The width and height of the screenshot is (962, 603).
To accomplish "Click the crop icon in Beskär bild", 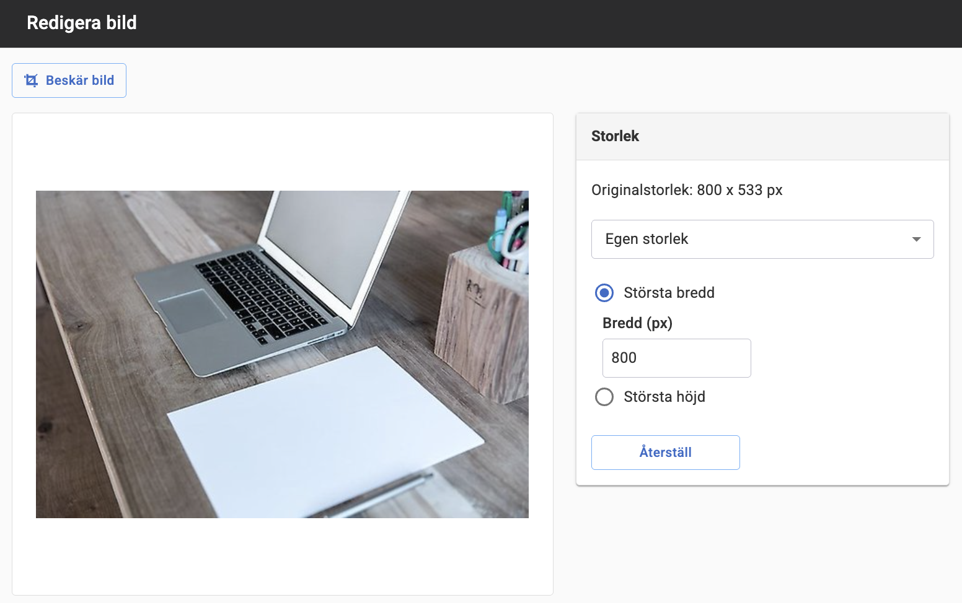I will 31,80.
